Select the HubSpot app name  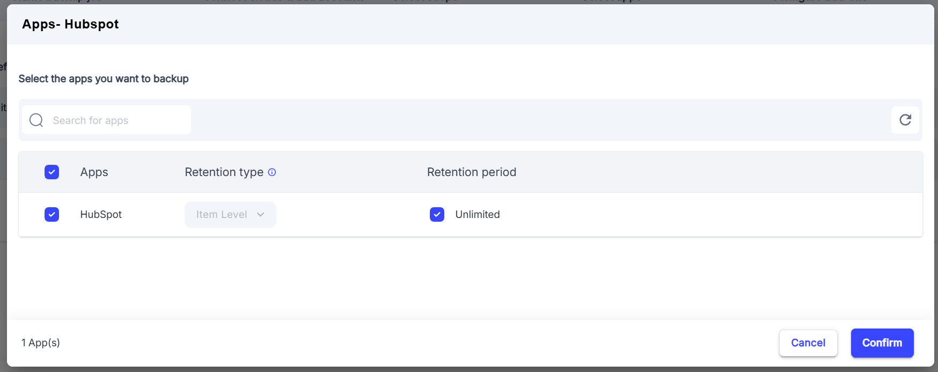point(101,215)
